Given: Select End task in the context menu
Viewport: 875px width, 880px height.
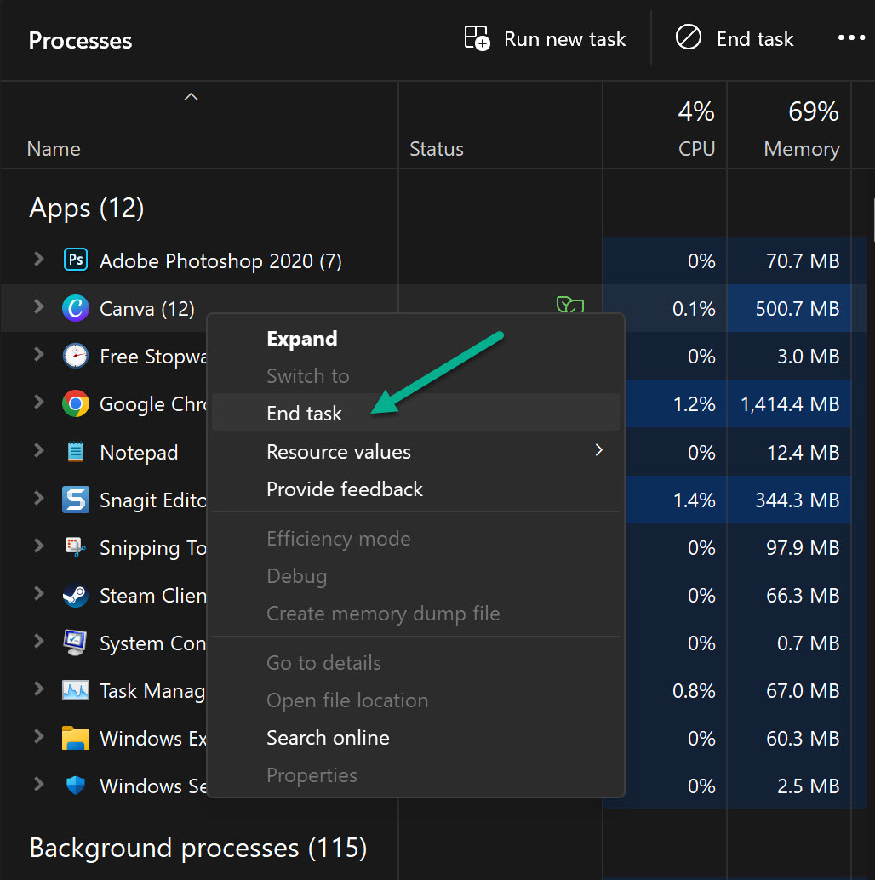Looking at the screenshot, I should point(416,413).
